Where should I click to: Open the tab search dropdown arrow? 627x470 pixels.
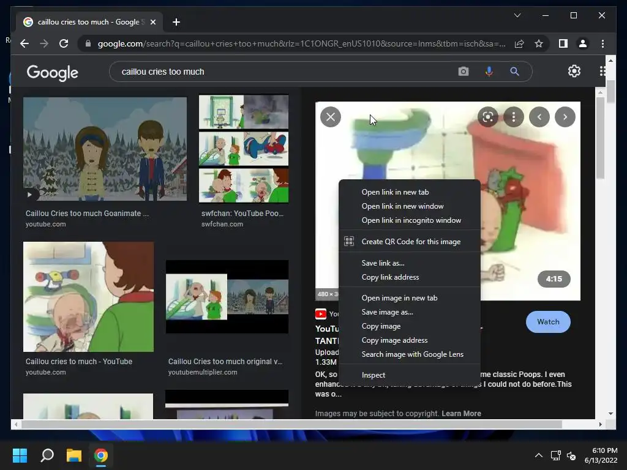(x=517, y=15)
